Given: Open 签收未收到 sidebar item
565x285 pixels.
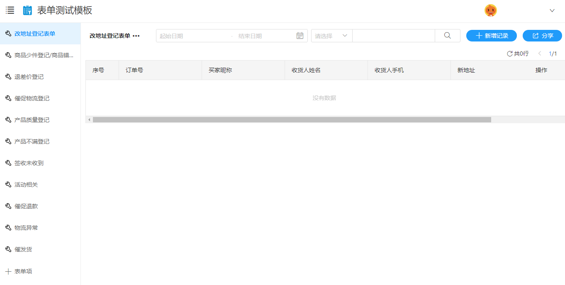Looking at the screenshot, I should coord(29,163).
